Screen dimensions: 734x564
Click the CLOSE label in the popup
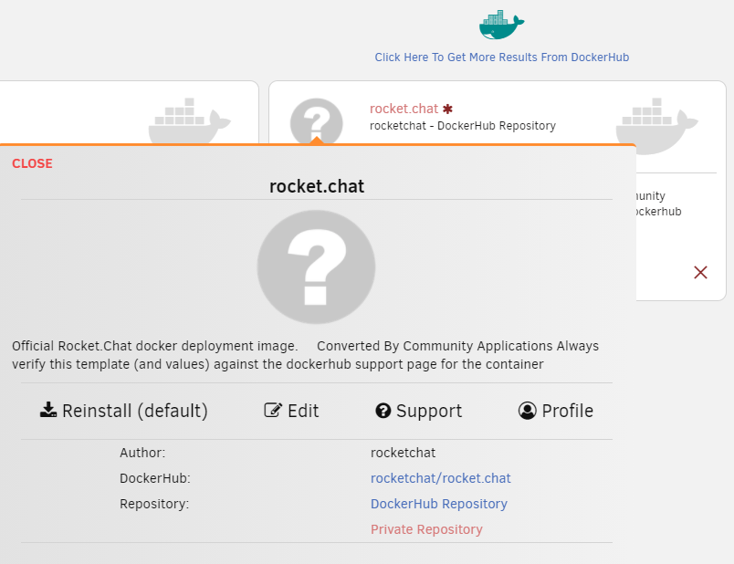tap(32, 163)
